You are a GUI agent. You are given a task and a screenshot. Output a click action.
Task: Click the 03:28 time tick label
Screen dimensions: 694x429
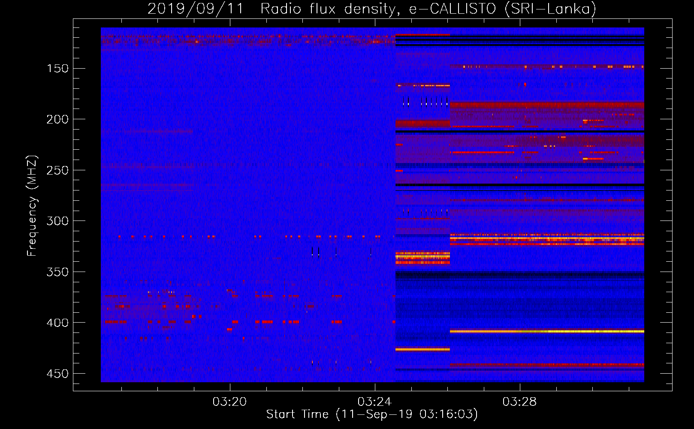click(x=520, y=402)
